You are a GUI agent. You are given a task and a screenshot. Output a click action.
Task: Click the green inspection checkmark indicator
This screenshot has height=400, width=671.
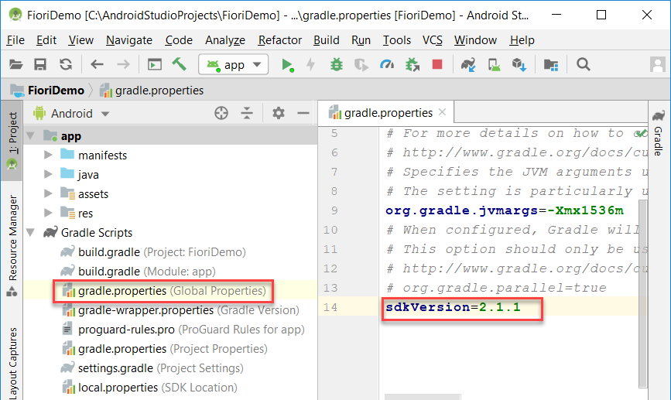point(641,134)
